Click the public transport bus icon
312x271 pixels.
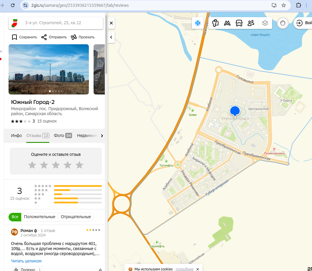[x=239, y=23]
